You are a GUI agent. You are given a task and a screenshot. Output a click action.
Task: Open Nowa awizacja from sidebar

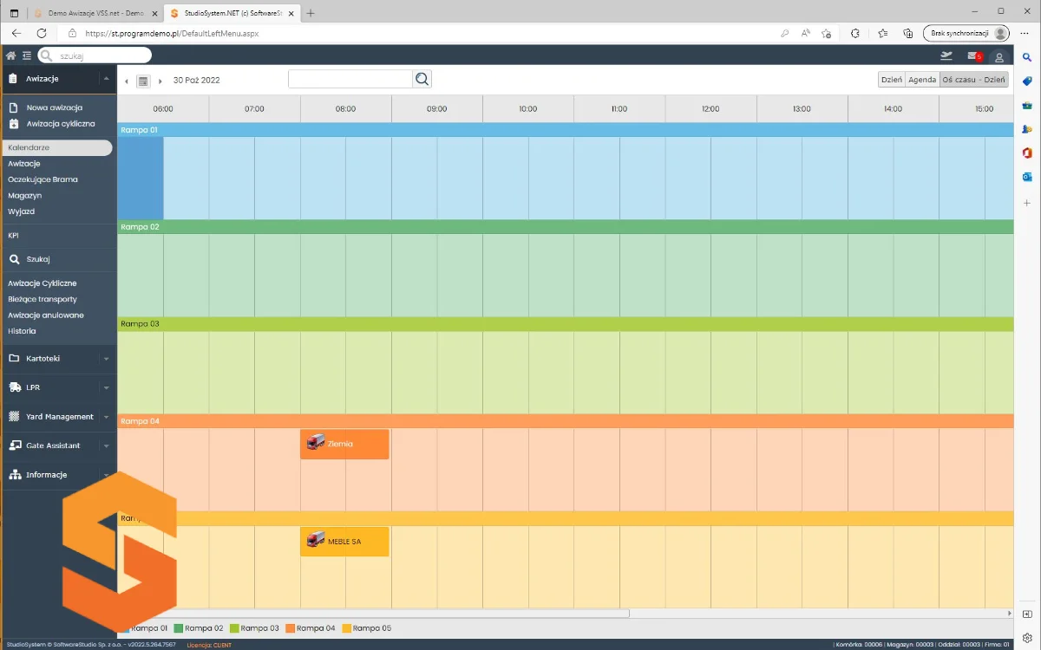pos(54,108)
